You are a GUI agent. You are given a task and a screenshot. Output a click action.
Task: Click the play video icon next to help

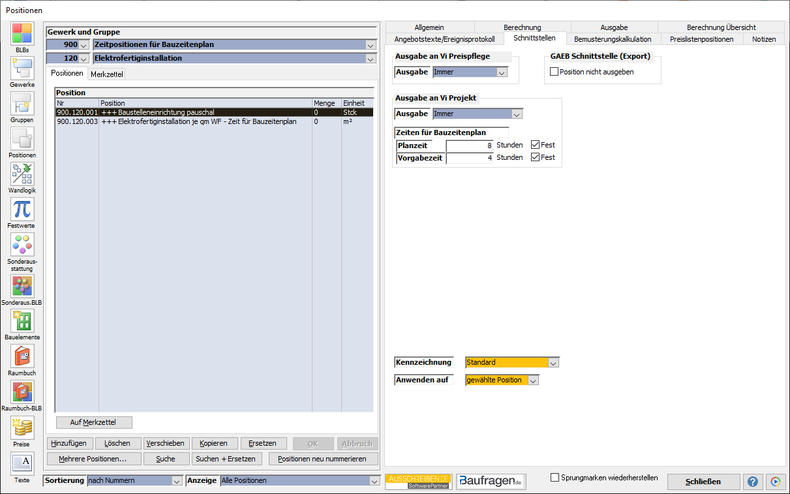pos(775,482)
